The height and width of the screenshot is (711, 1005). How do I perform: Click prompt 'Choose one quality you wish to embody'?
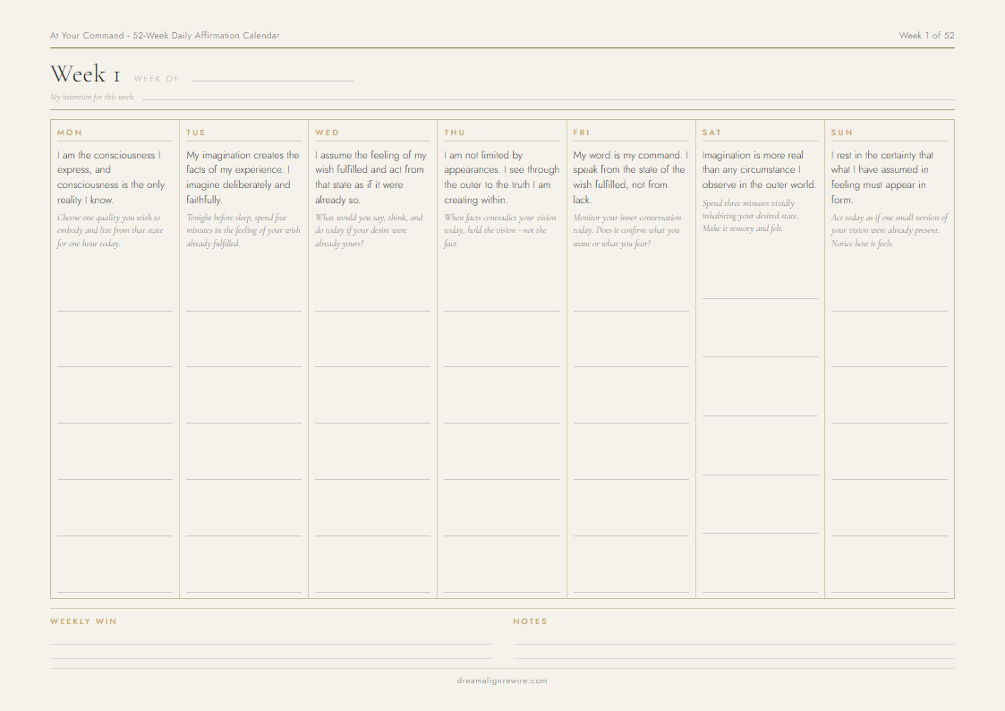[x=110, y=231]
